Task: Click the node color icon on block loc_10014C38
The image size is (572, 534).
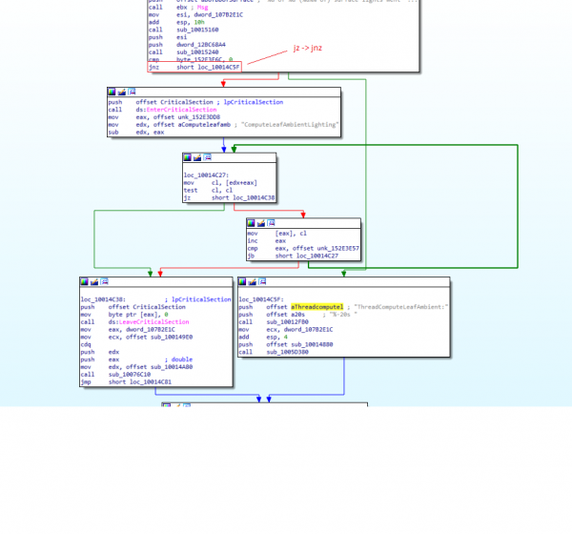Action: (85, 282)
